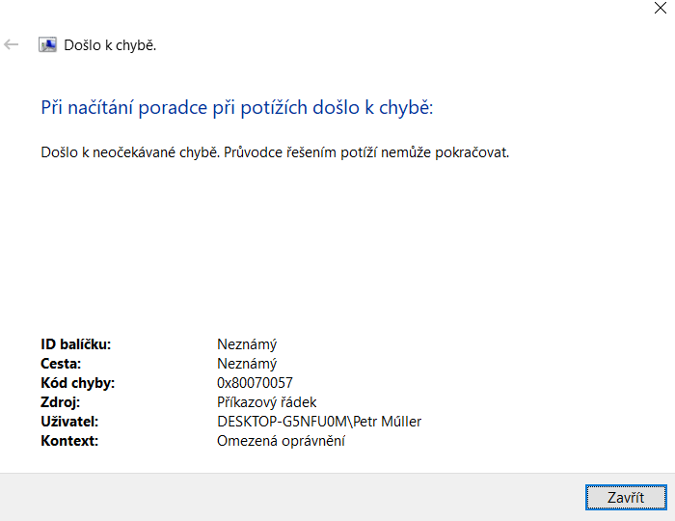Select user 'DESKTOP-G5NFU0M\Petr Műller'
This screenshot has height=521, width=675.
tap(319, 422)
